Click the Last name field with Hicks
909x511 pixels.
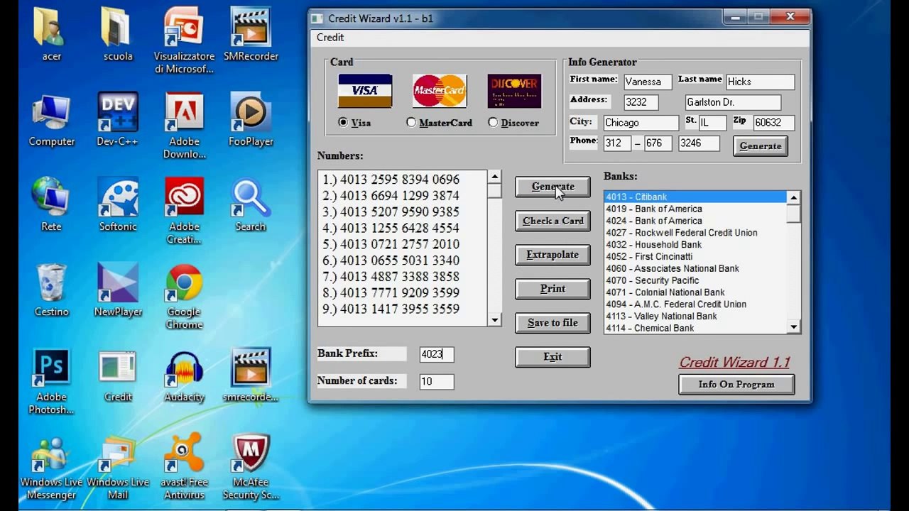(759, 82)
